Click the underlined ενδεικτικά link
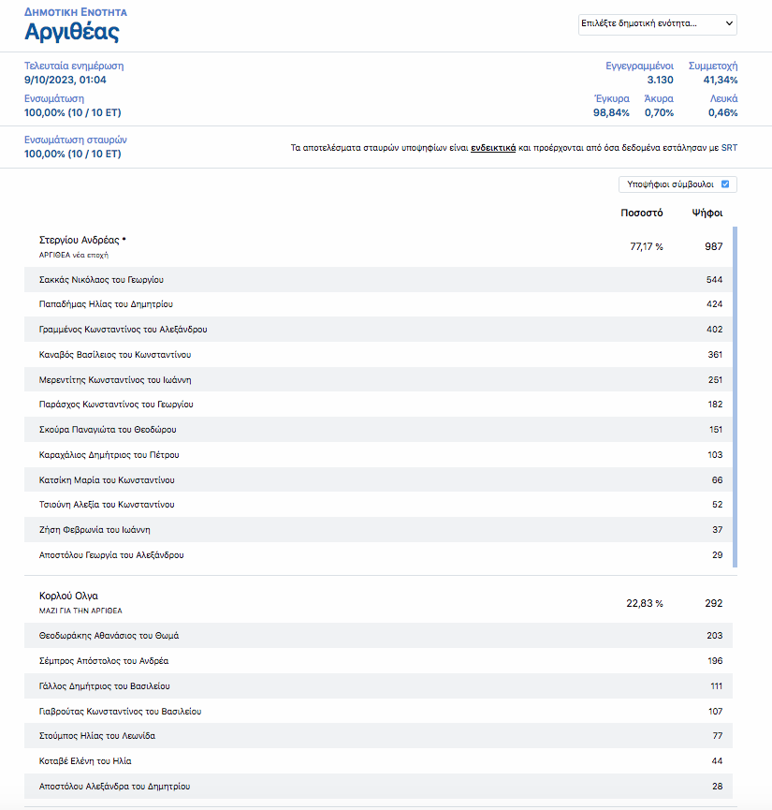The width and height of the screenshot is (772, 810). coord(493,148)
